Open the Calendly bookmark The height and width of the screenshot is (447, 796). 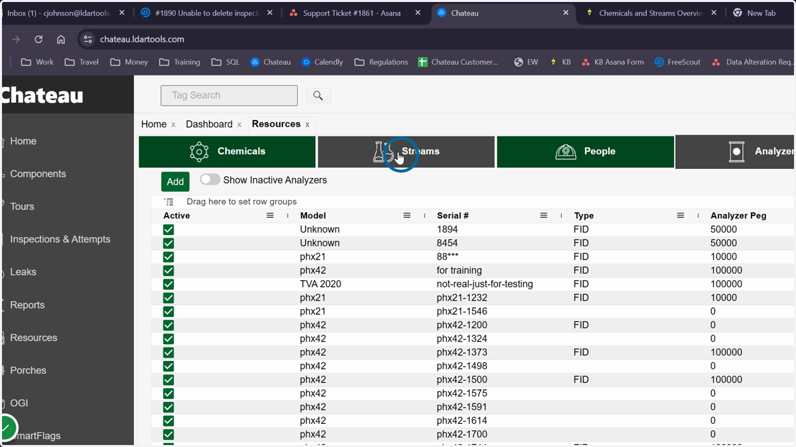point(322,62)
